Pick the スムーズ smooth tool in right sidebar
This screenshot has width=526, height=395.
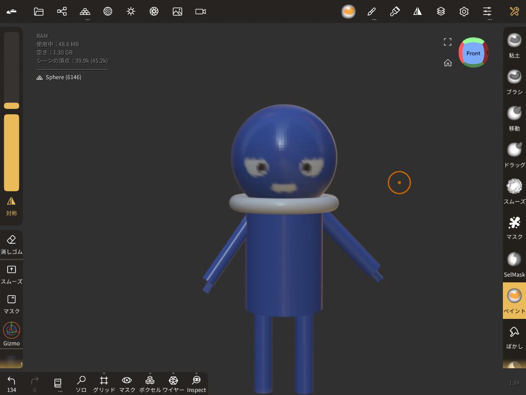514,191
